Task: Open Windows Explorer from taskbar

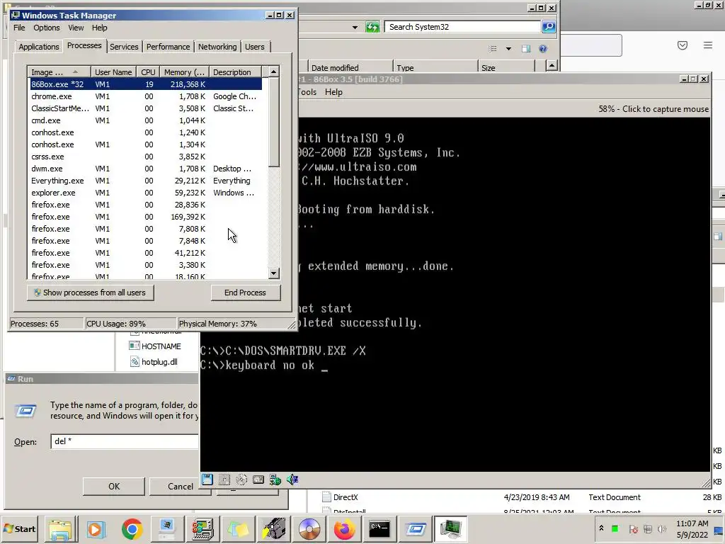Action: (61, 528)
